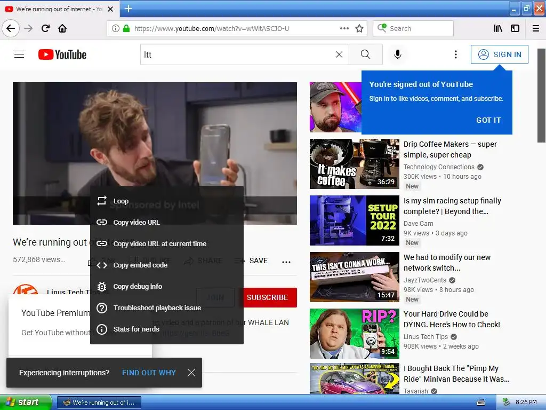
Task: Open the browser home page icon
Action: click(62, 28)
